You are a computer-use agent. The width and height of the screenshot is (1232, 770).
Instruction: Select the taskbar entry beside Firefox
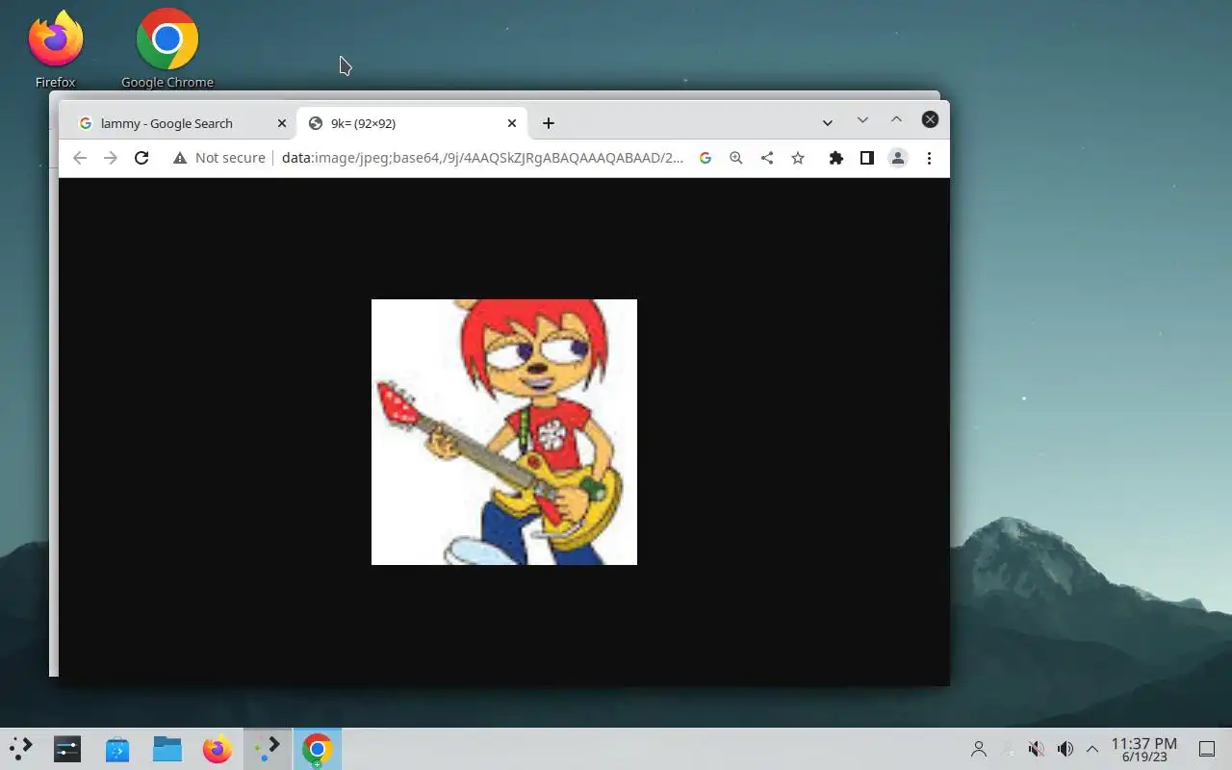(x=268, y=748)
